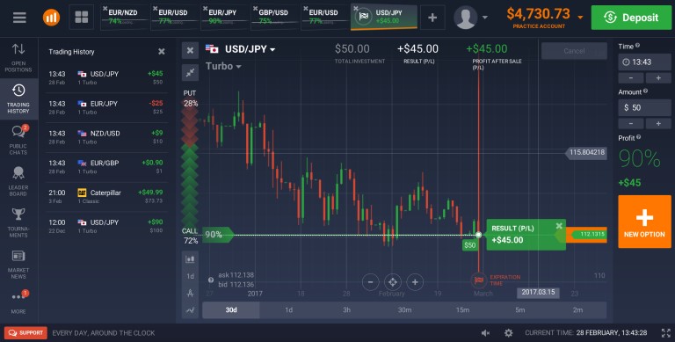
Task: Select the 30d timeframe
Action: pyautogui.click(x=231, y=310)
